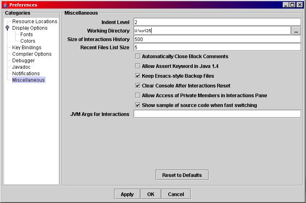Open the Fonts category
The height and width of the screenshot is (203, 306).
(26, 35)
